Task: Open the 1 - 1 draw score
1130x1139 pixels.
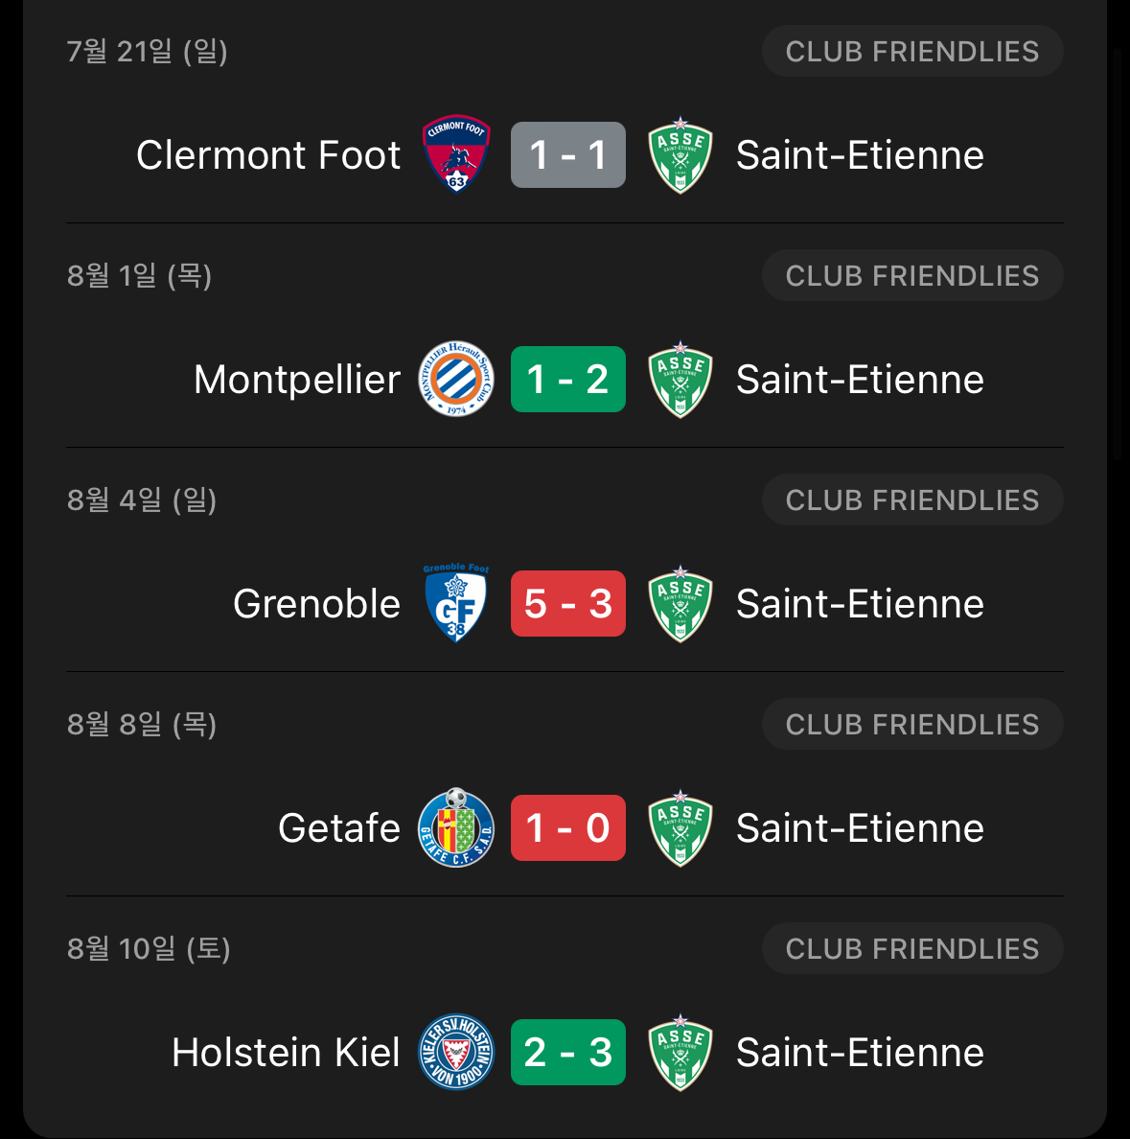Action: (568, 154)
